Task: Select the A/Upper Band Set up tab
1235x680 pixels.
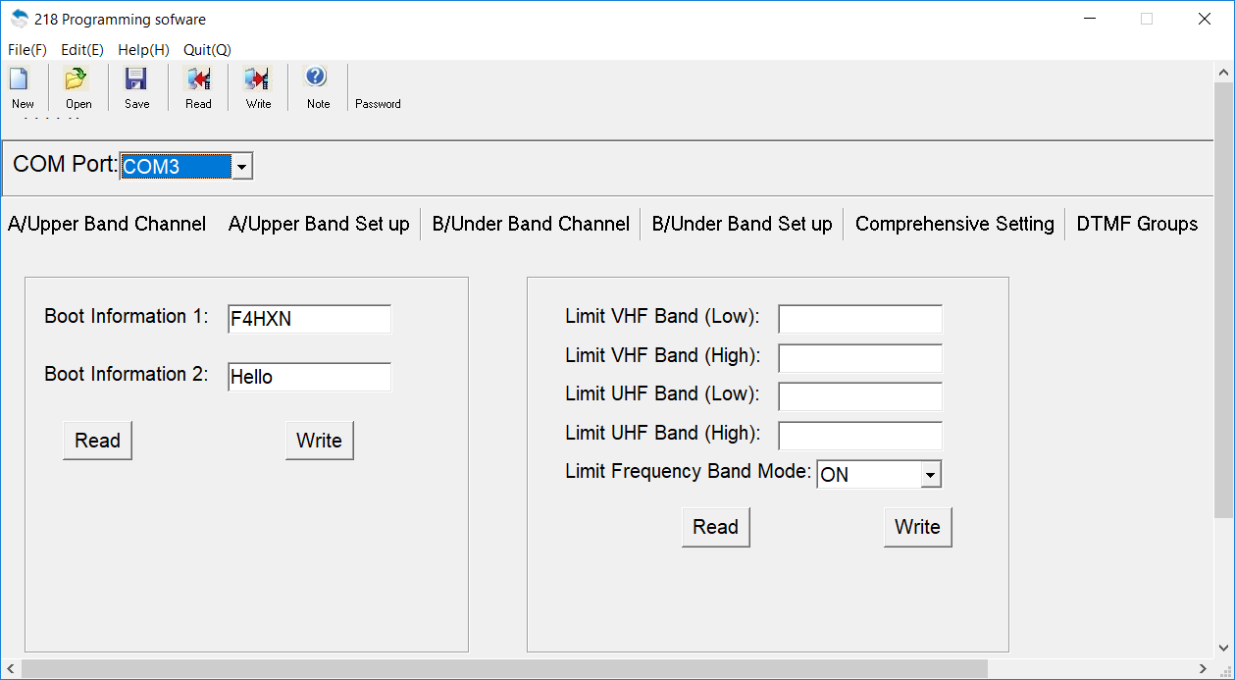Action: [319, 224]
